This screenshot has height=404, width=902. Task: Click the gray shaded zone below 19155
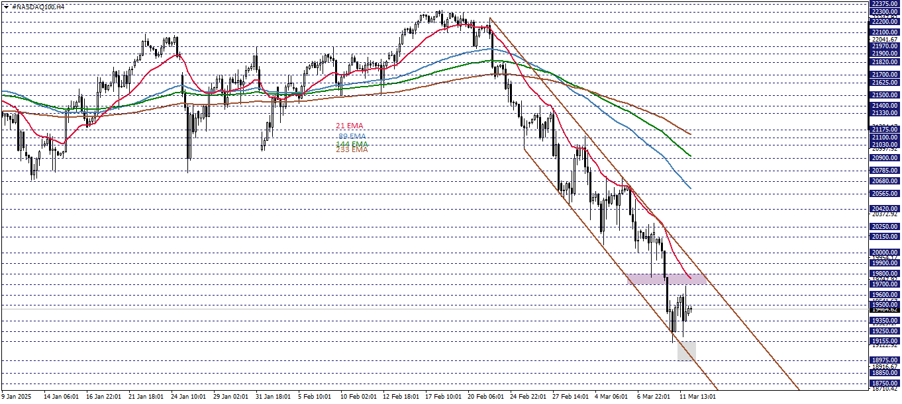pos(687,351)
